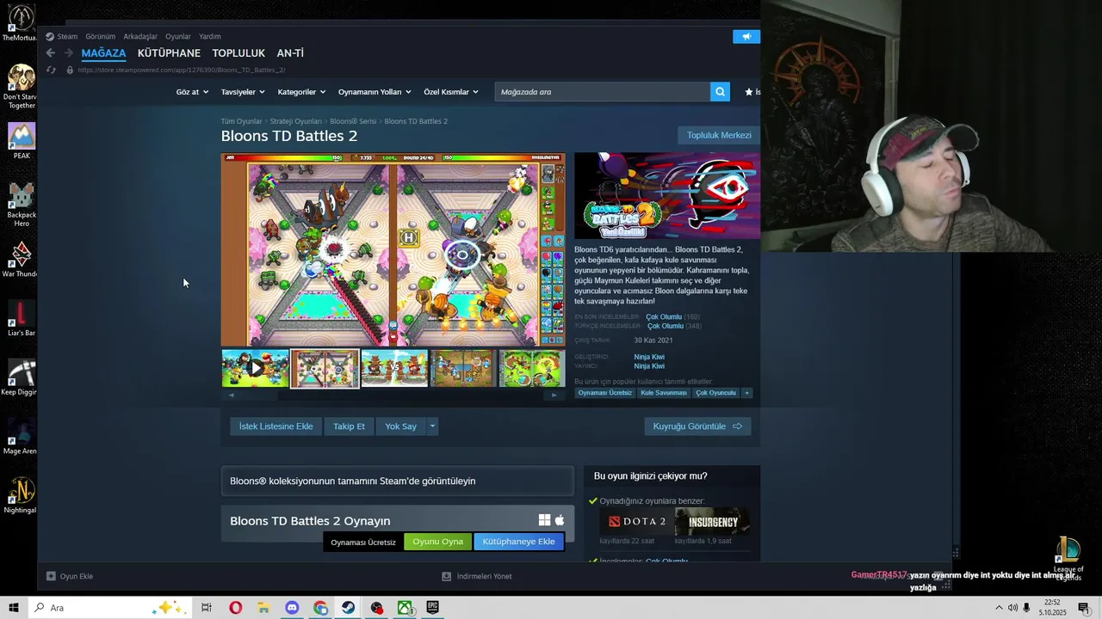Screen dimensions: 1102x619
Task: Play the trailer video thumbnail
Action: pyautogui.click(x=255, y=368)
